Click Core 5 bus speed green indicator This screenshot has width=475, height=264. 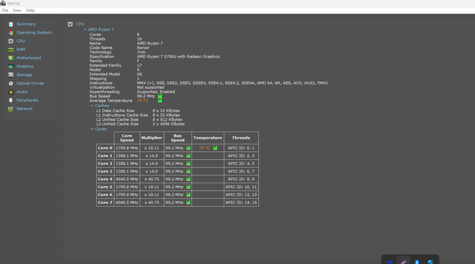coord(188,187)
